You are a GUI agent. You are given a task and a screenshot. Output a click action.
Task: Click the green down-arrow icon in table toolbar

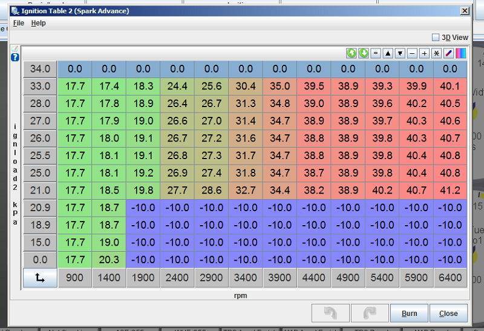[363, 53]
